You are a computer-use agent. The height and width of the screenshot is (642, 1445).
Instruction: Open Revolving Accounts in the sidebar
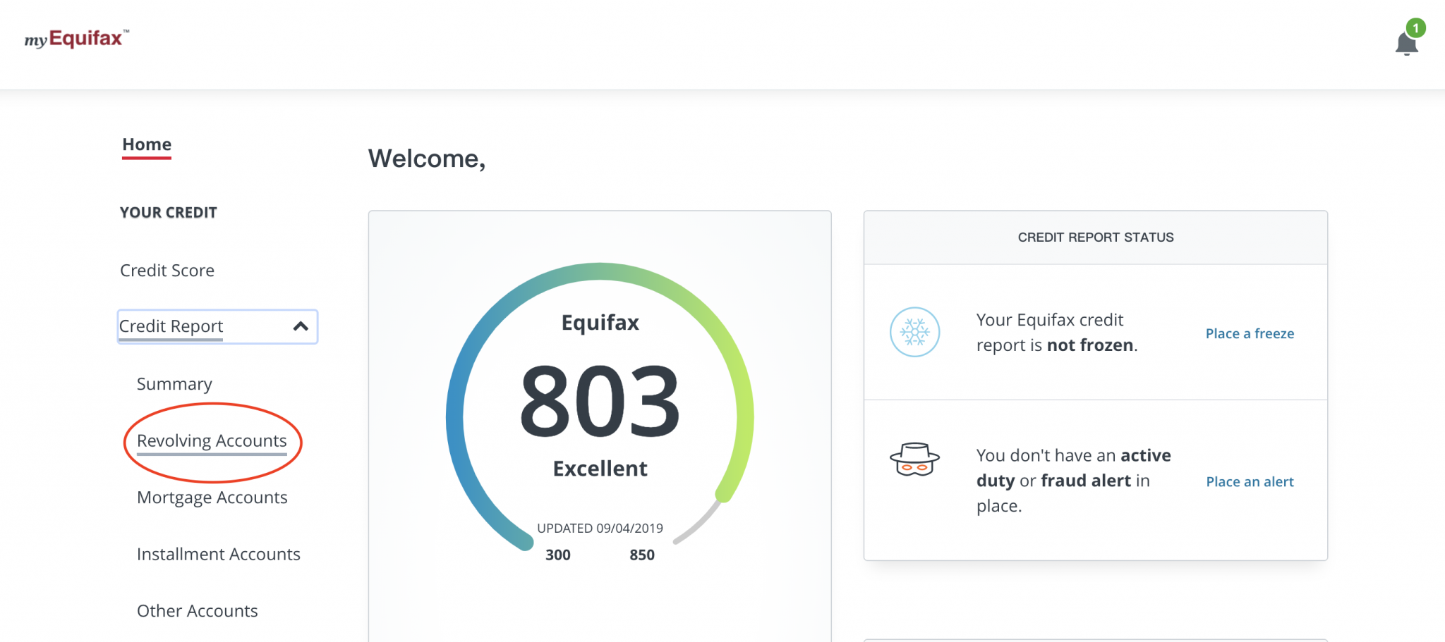tap(212, 441)
